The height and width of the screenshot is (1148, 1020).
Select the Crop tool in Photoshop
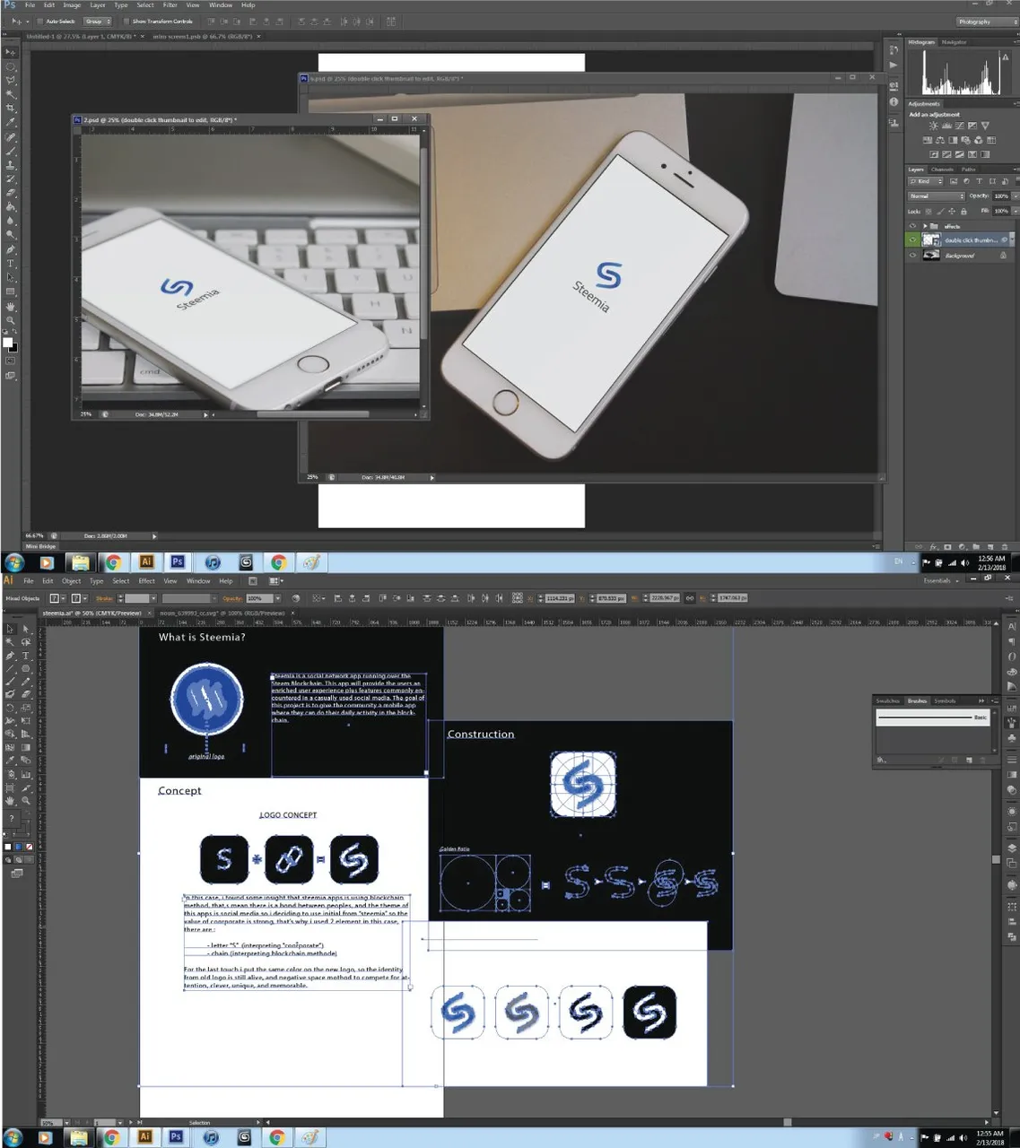(x=11, y=109)
